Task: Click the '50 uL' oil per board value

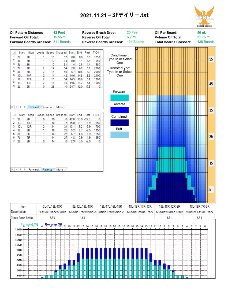Action: [201, 32]
